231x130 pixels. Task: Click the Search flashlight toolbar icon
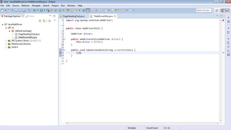tap(76, 10)
